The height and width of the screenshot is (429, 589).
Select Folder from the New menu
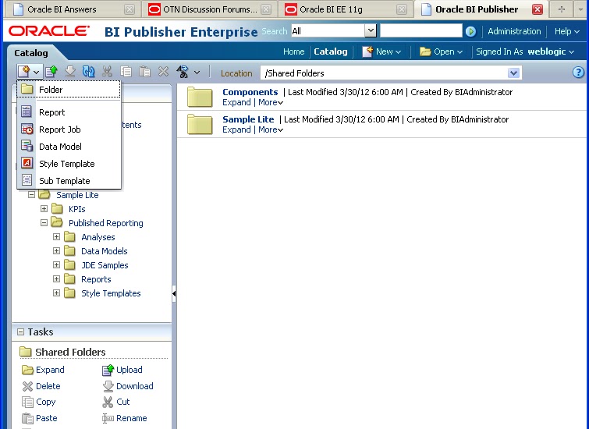click(69, 90)
